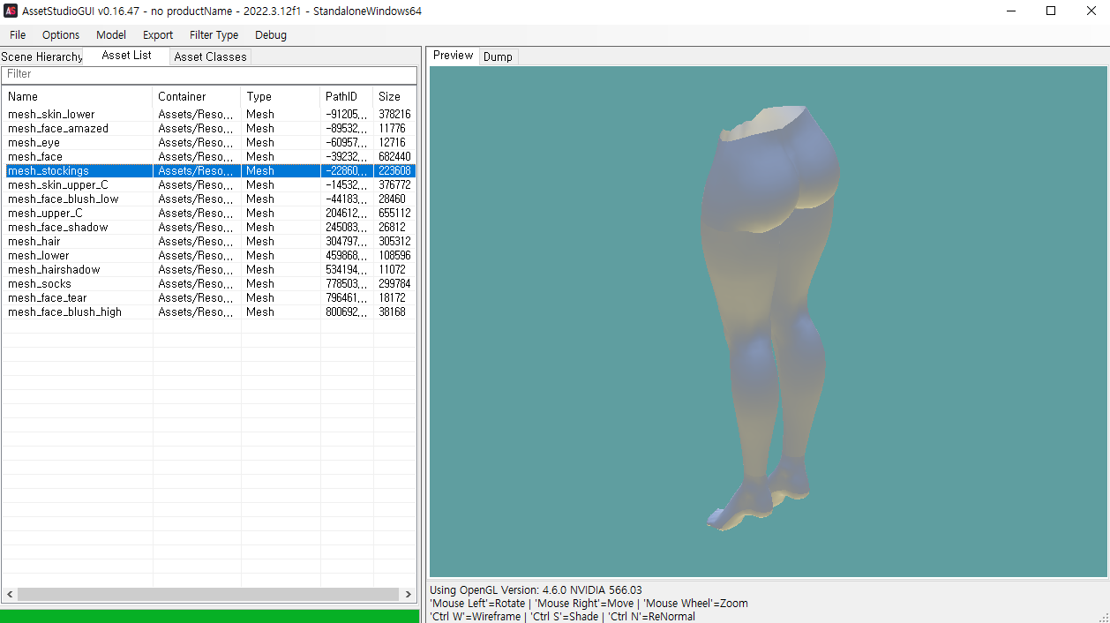
Task: Click the green progress bar
Action: point(210,616)
